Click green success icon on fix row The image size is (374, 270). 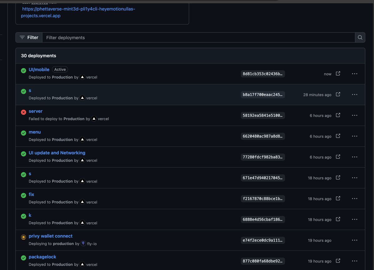point(23,195)
